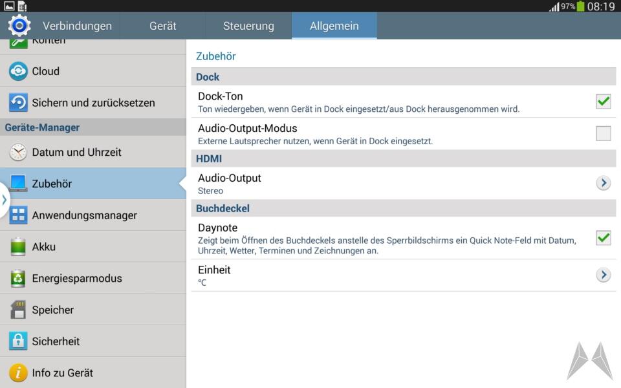
Task: Tap the Info zu Gerät icon
Action: click(18, 372)
